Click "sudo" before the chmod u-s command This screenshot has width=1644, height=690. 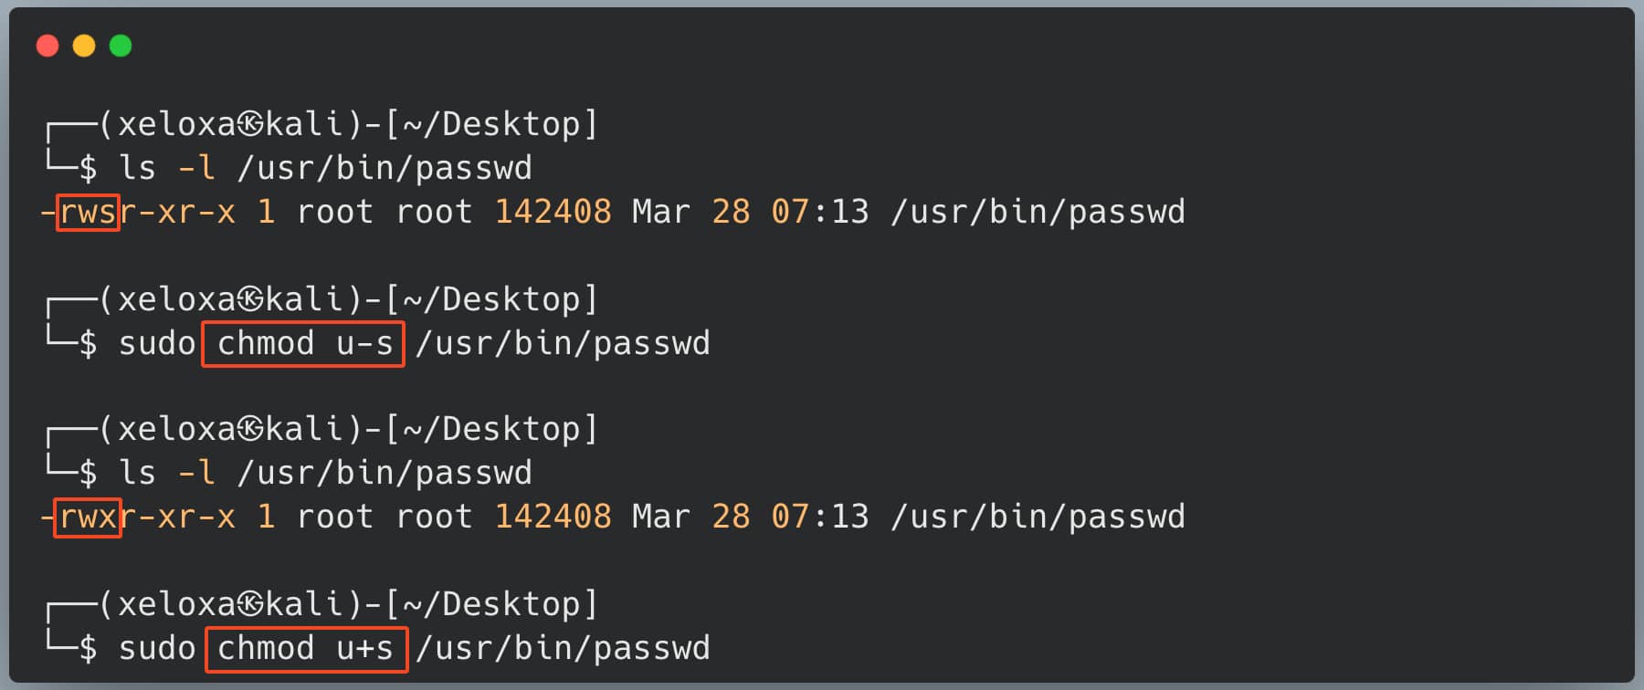pos(157,344)
